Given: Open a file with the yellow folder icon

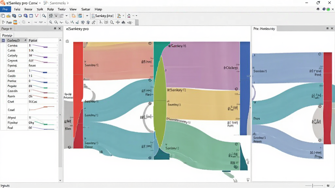Looking at the screenshot, I should (x=9, y=16).
